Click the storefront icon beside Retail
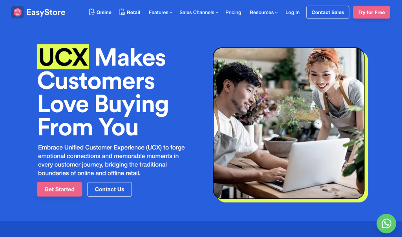 [122, 12]
